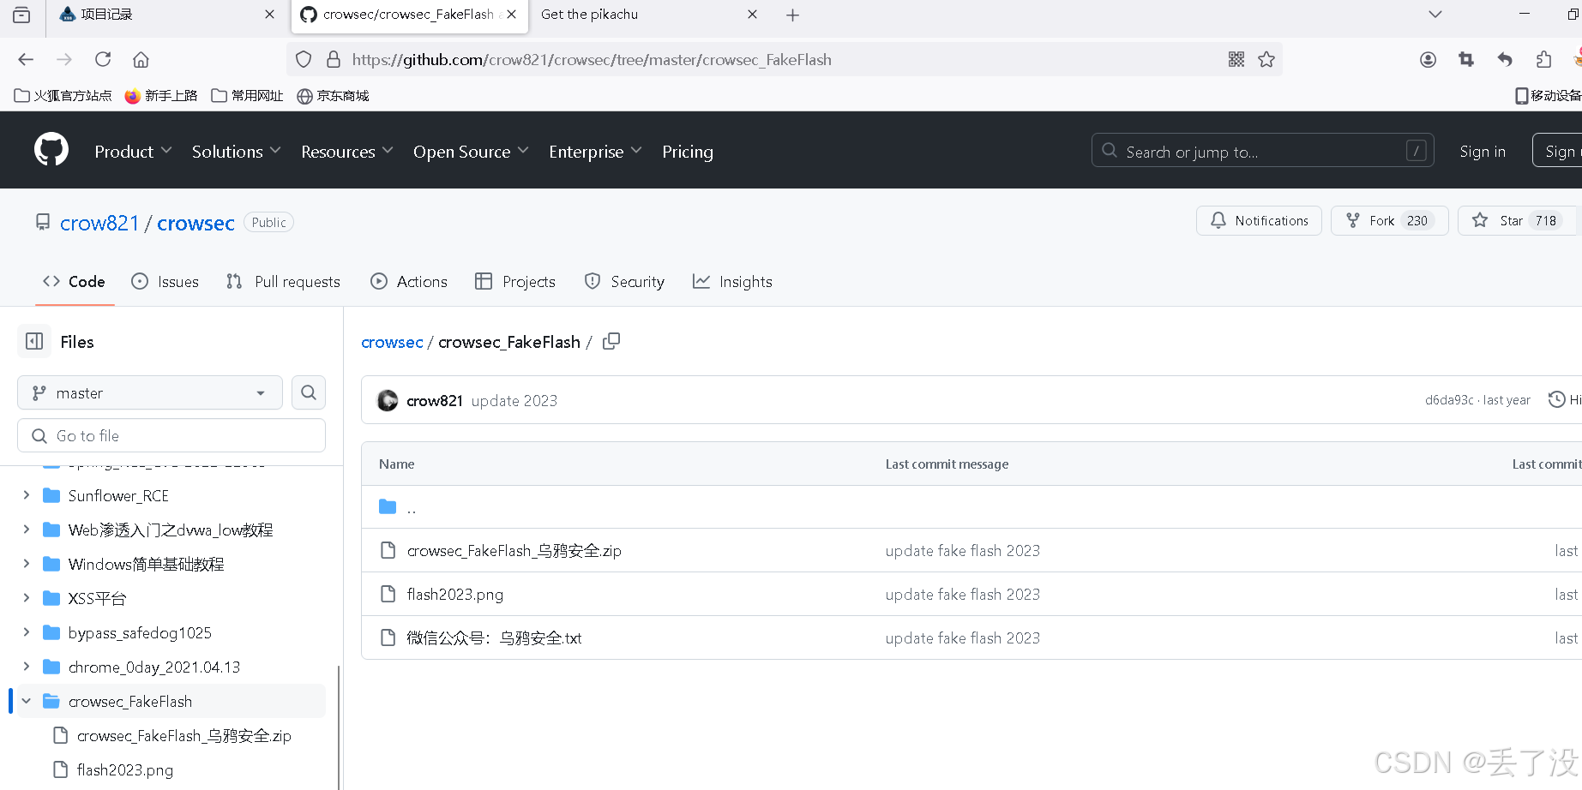Open new browser tab with plus icon

[x=792, y=15]
